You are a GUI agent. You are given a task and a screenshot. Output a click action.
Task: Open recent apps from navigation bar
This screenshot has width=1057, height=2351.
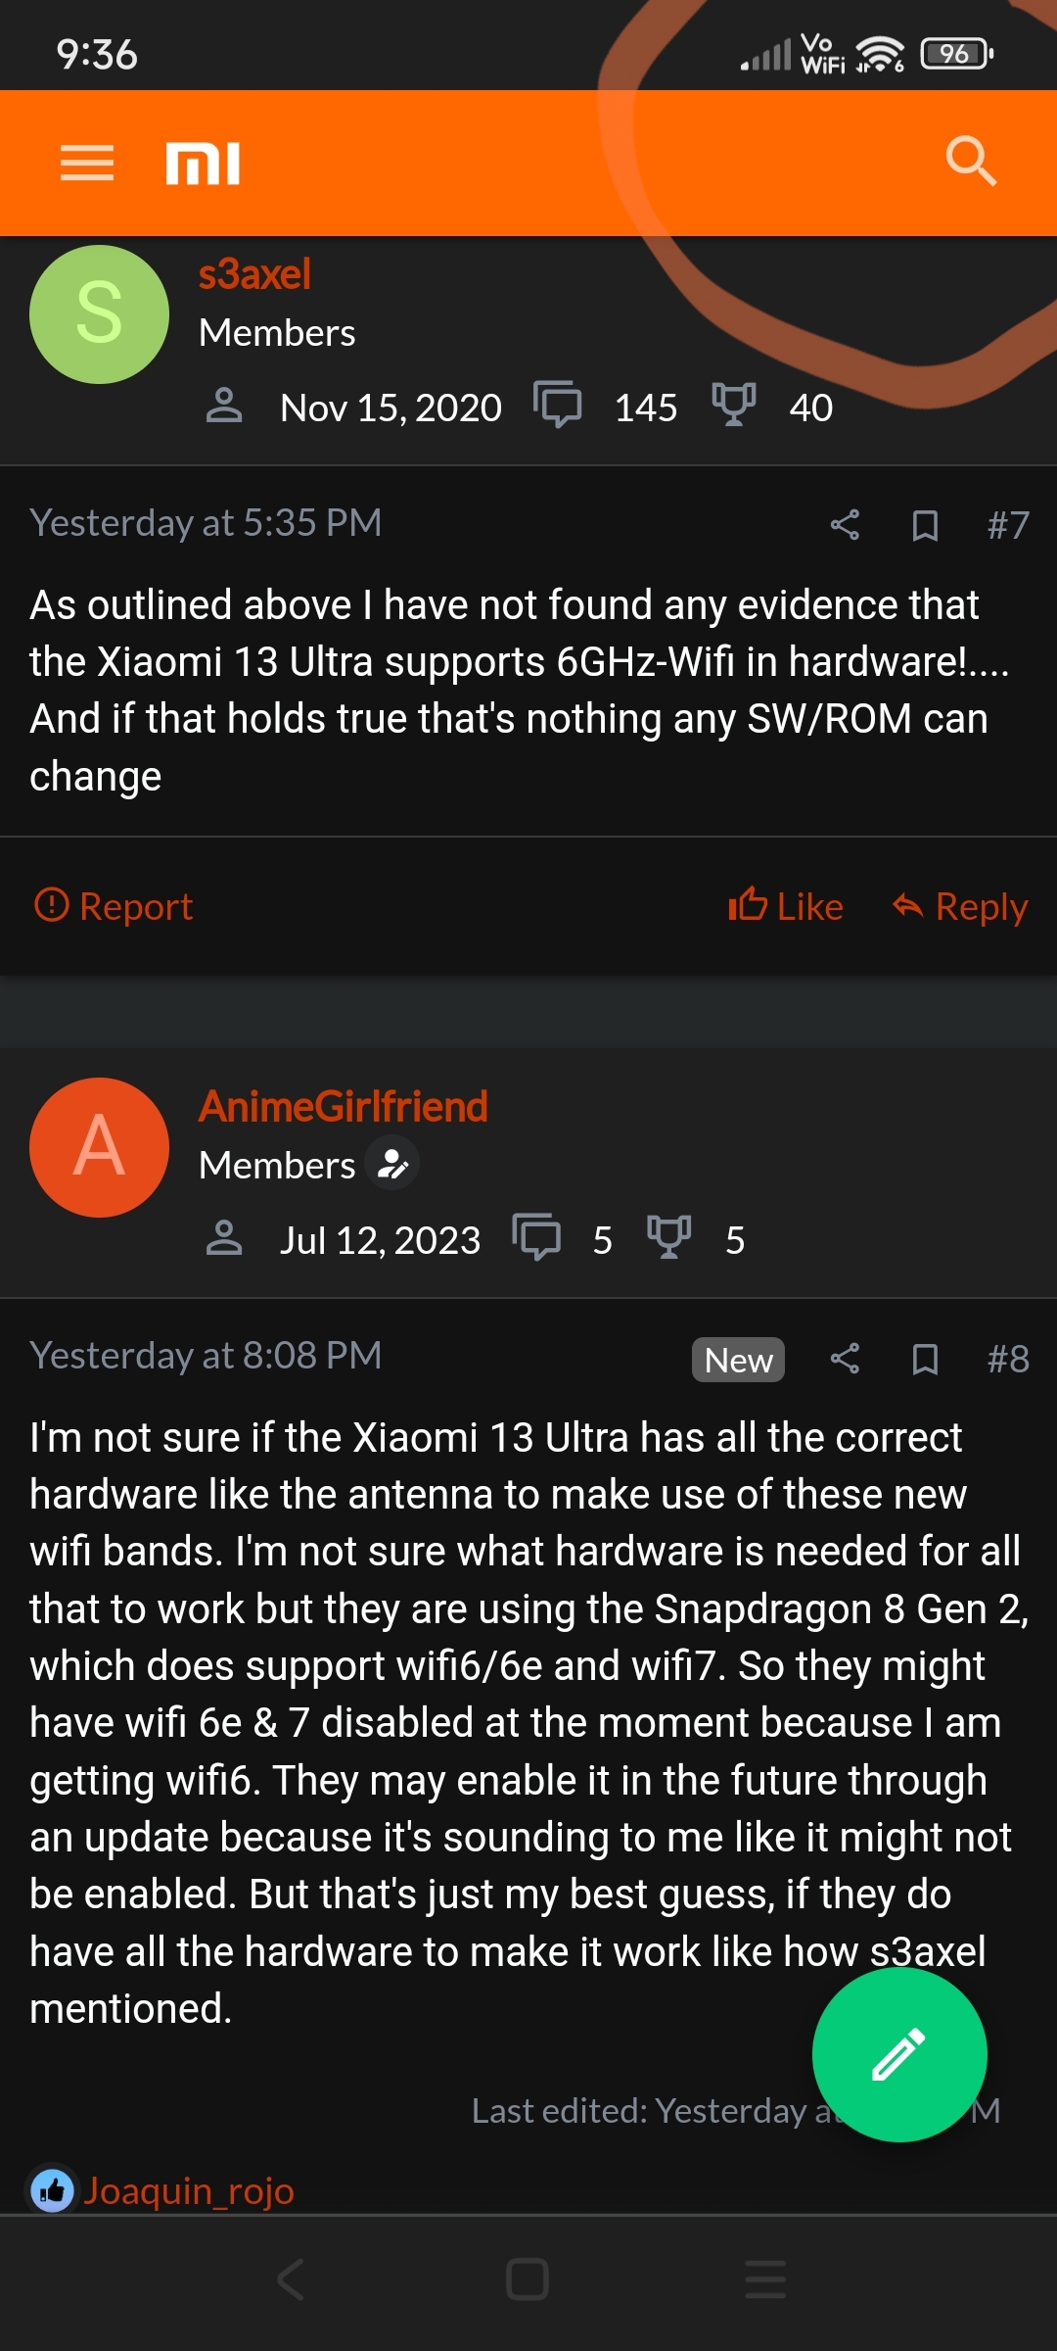point(765,2279)
